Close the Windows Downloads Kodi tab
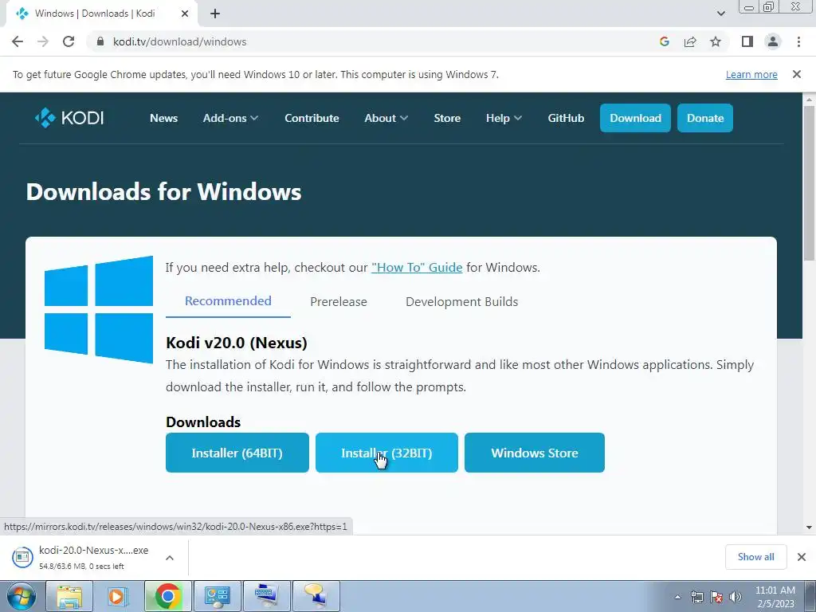This screenshot has height=612, width=816. [x=185, y=14]
